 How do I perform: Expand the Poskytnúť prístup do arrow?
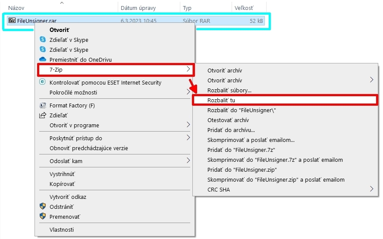[188, 138]
